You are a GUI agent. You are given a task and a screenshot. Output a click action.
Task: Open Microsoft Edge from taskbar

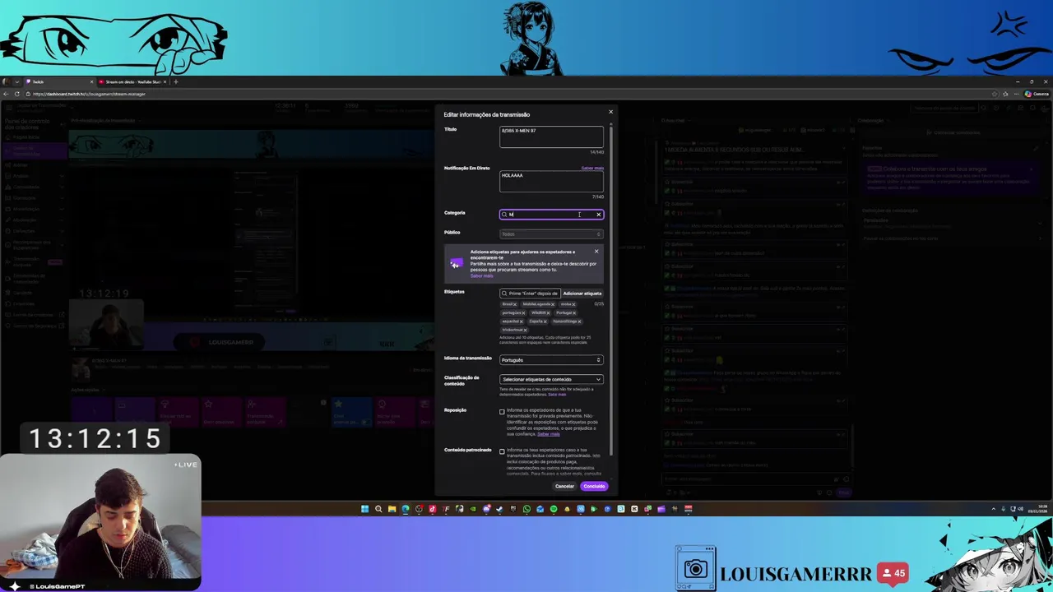tap(406, 509)
